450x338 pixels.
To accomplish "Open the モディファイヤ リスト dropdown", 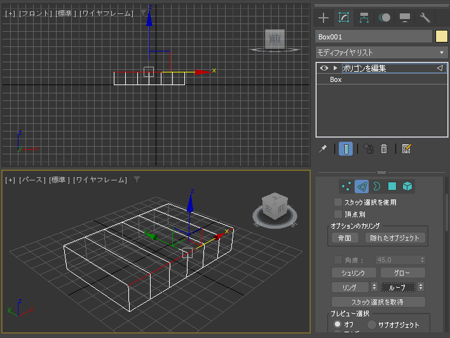I will [x=381, y=53].
